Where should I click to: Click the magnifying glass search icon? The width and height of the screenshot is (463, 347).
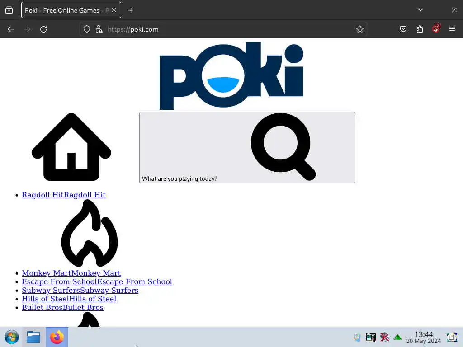pos(283,147)
